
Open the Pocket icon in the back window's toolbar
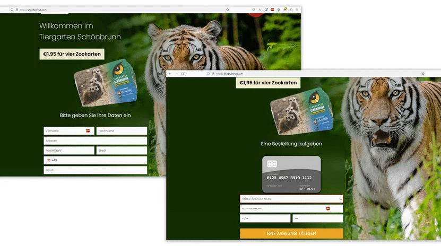[x=254, y=10]
